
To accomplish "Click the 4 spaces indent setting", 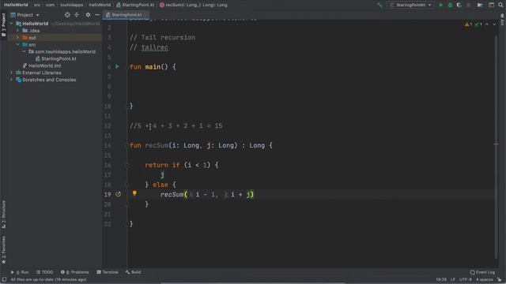I will (484, 279).
